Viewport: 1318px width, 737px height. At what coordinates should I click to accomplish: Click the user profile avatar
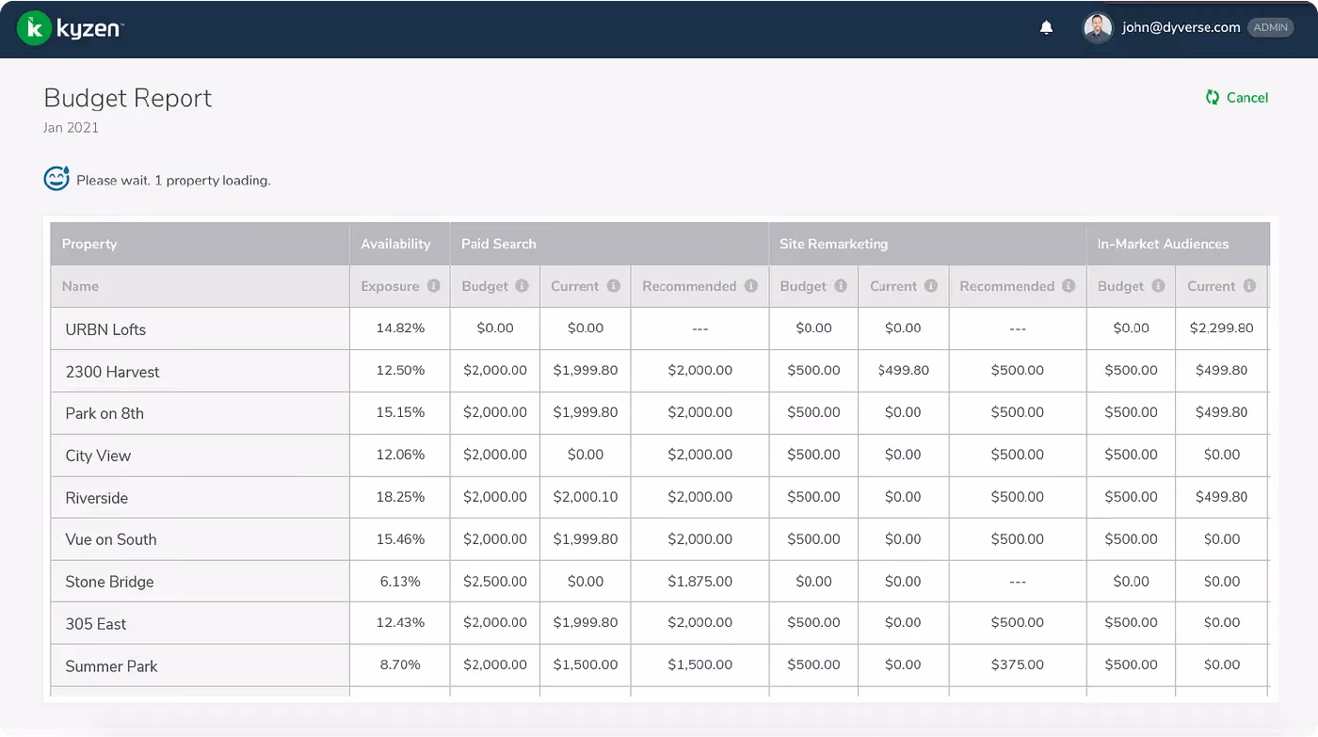point(1098,28)
